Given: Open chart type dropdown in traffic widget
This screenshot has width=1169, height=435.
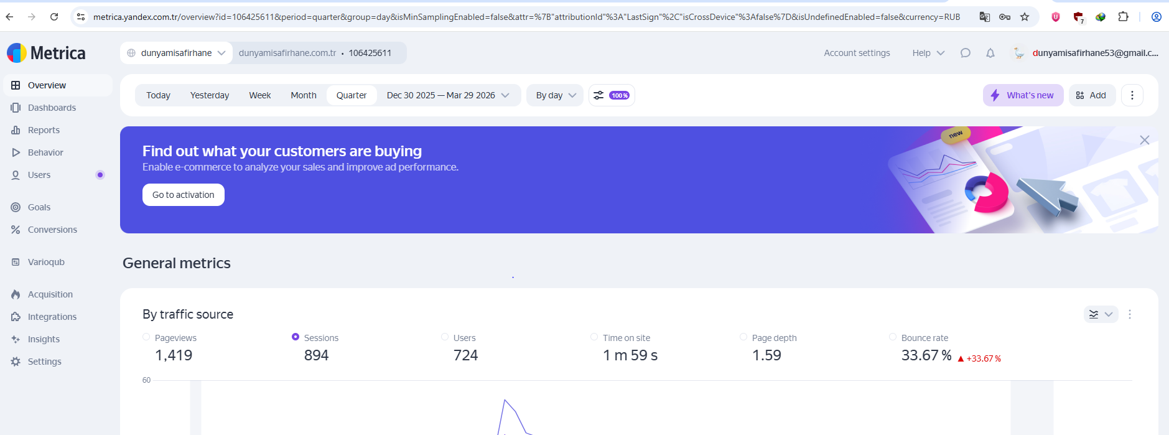Looking at the screenshot, I should tap(1101, 314).
